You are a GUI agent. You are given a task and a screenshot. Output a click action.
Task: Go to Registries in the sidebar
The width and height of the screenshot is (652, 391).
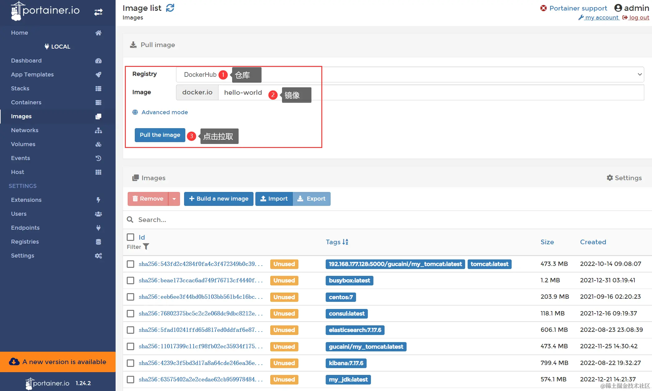click(25, 242)
